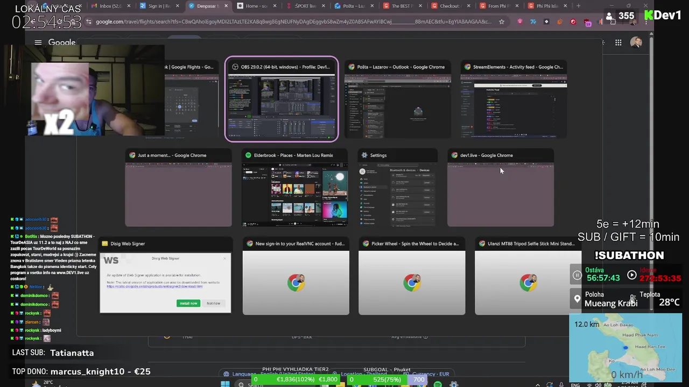Open Settings gear on the taskbar
The image size is (689, 387).
tap(454, 384)
